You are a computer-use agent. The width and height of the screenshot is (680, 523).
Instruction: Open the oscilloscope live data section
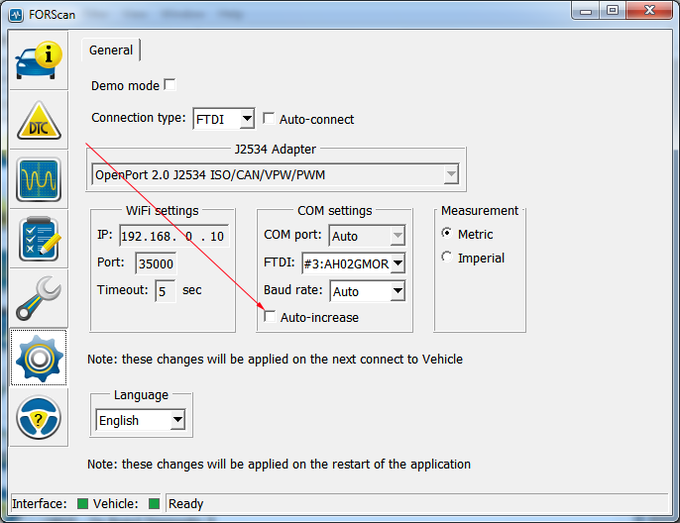click(39, 179)
